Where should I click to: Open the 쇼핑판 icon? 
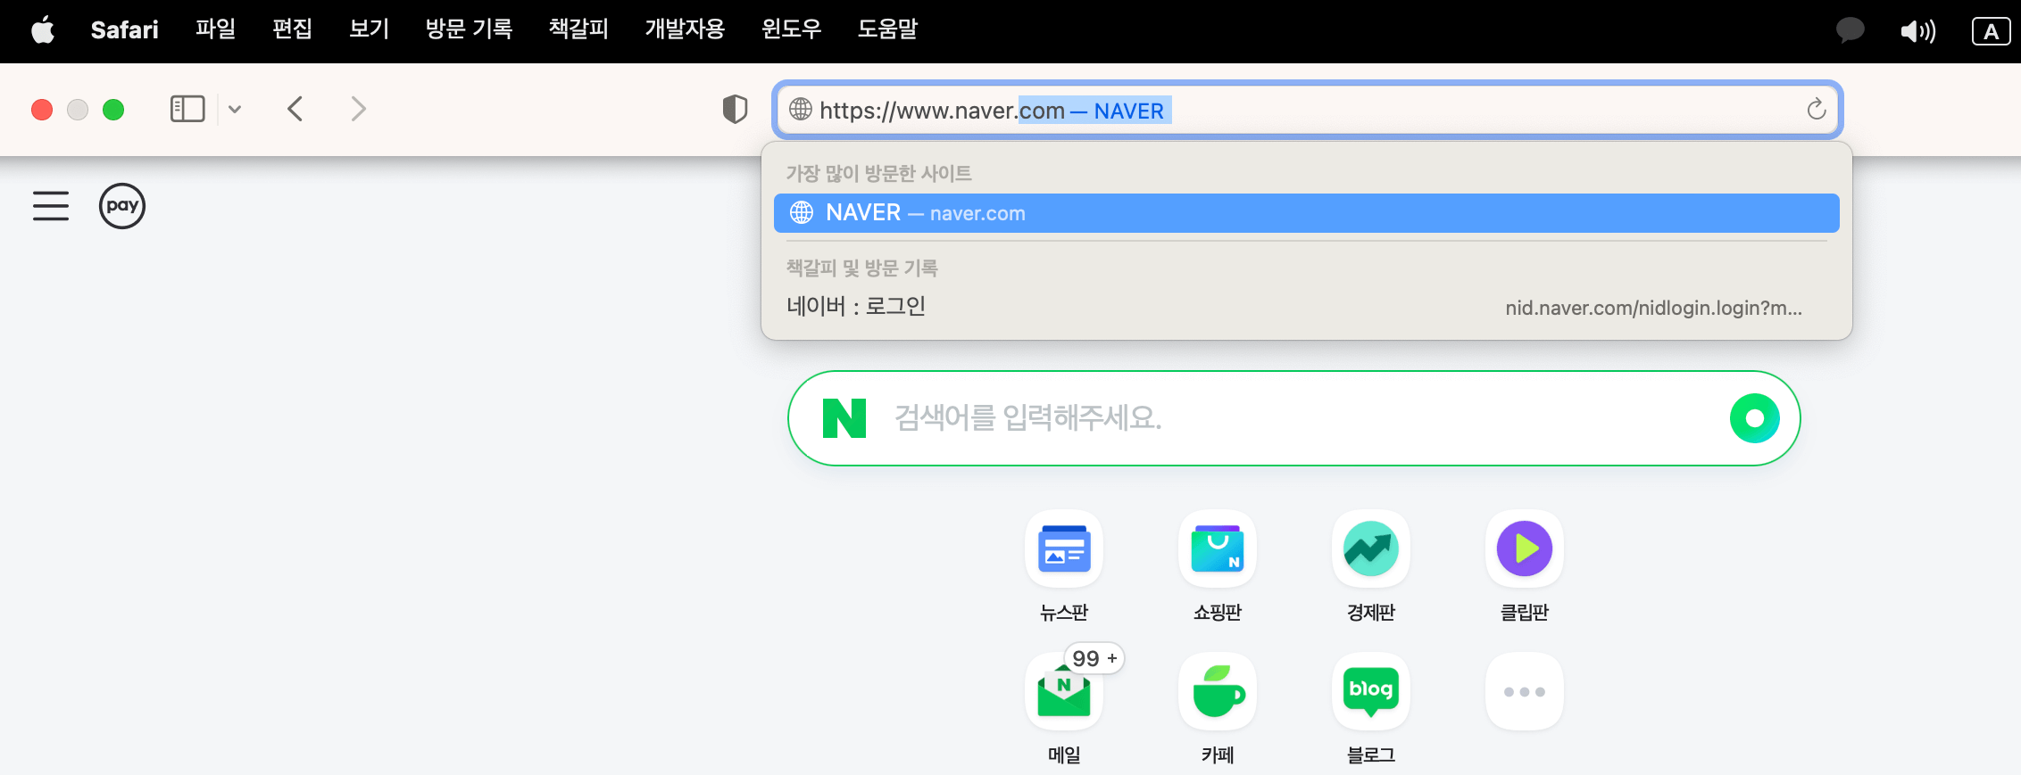pos(1218,548)
